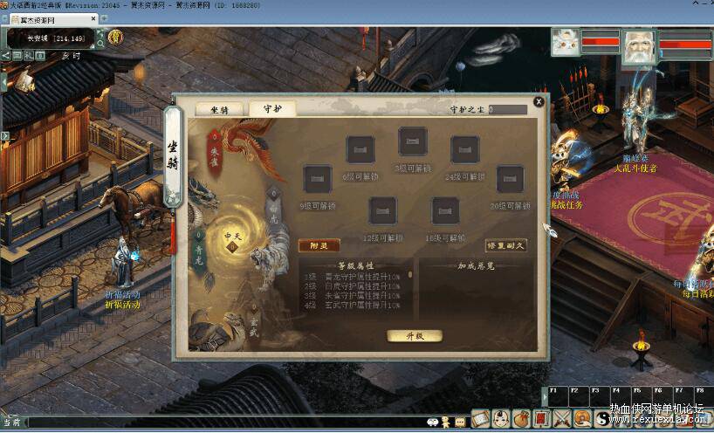
Task: Click the locked slot labeled 9级可解锁
Action: (x=318, y=179)
